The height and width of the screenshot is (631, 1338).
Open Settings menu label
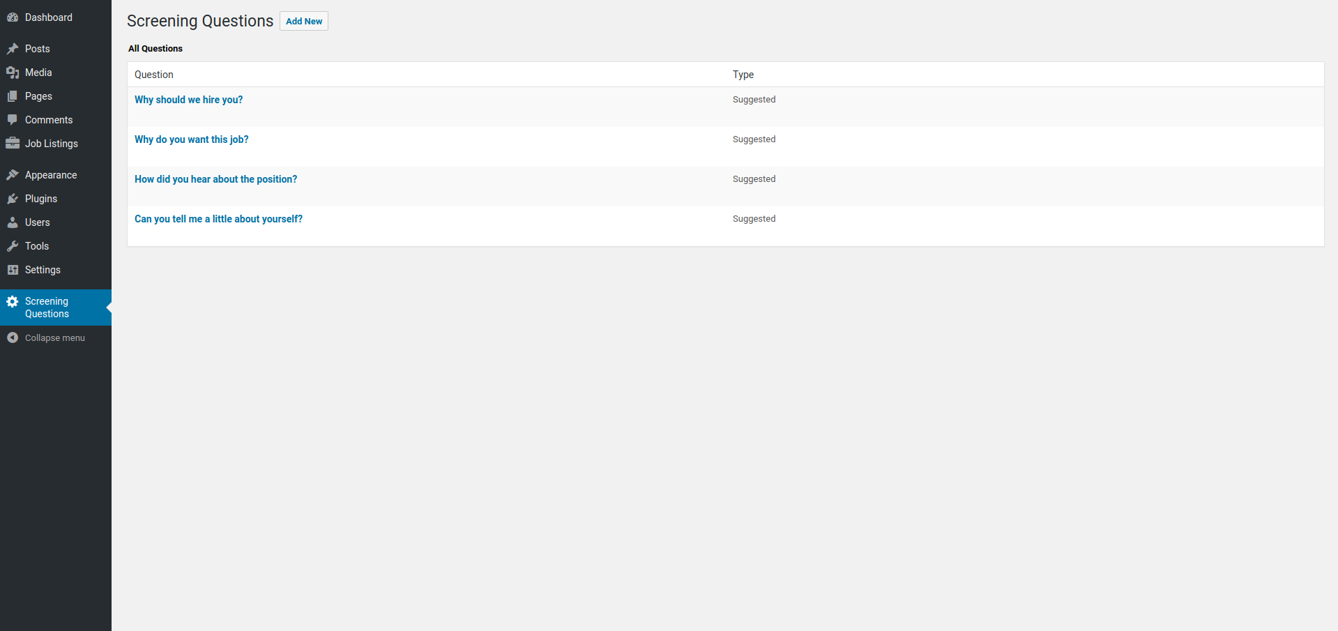click(x=43, y=270)
